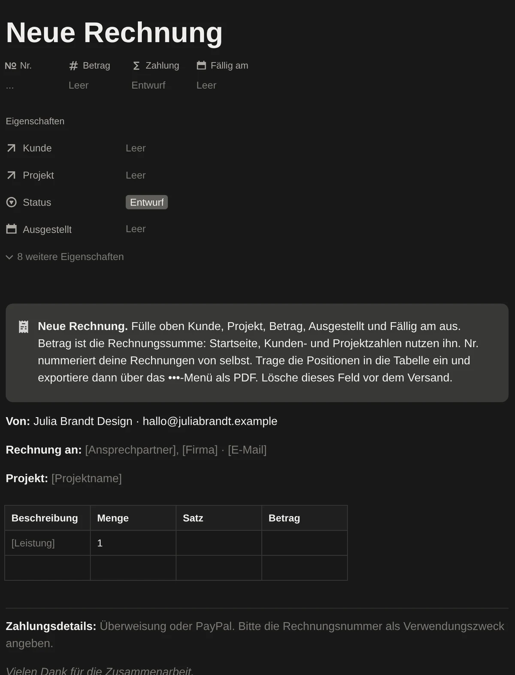Set the Ausgestellt date value
The image size is (515, 675).
136,229
